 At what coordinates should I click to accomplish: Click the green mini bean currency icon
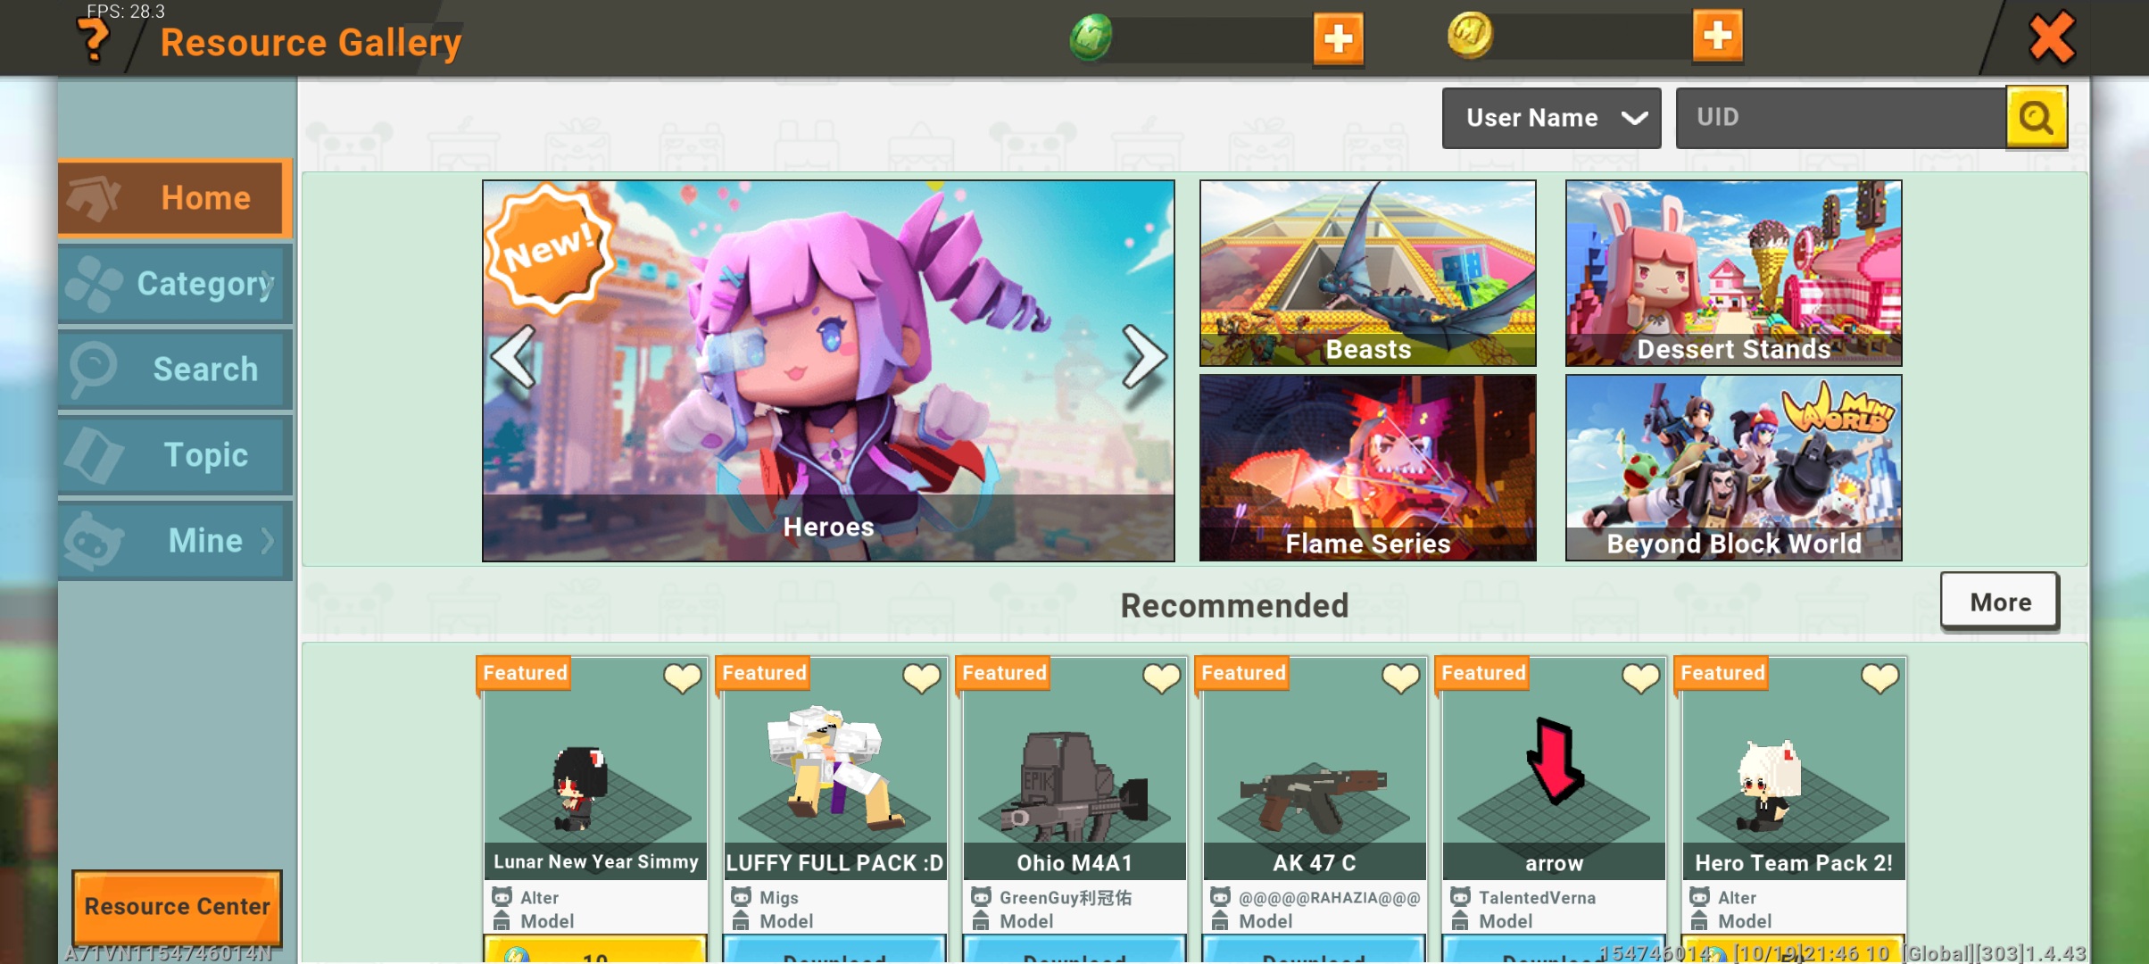(x=1091, y=37)
